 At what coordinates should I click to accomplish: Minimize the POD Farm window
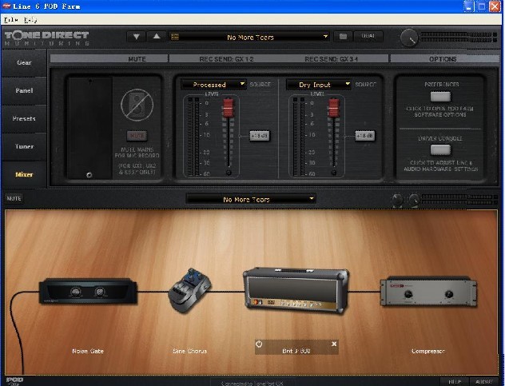[468, 6]
